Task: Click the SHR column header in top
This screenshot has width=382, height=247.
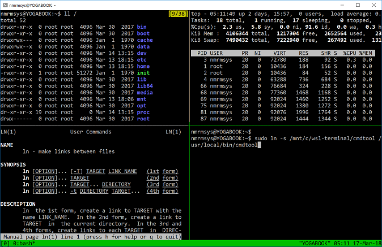Action: pyautogui.click(x=326, y=53)
